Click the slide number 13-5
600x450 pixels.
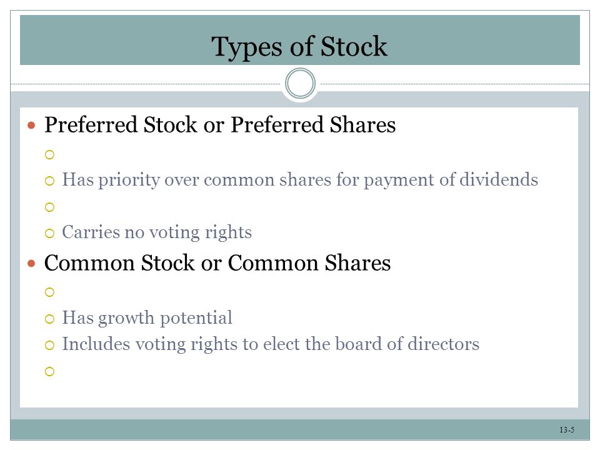click(567, 430)
